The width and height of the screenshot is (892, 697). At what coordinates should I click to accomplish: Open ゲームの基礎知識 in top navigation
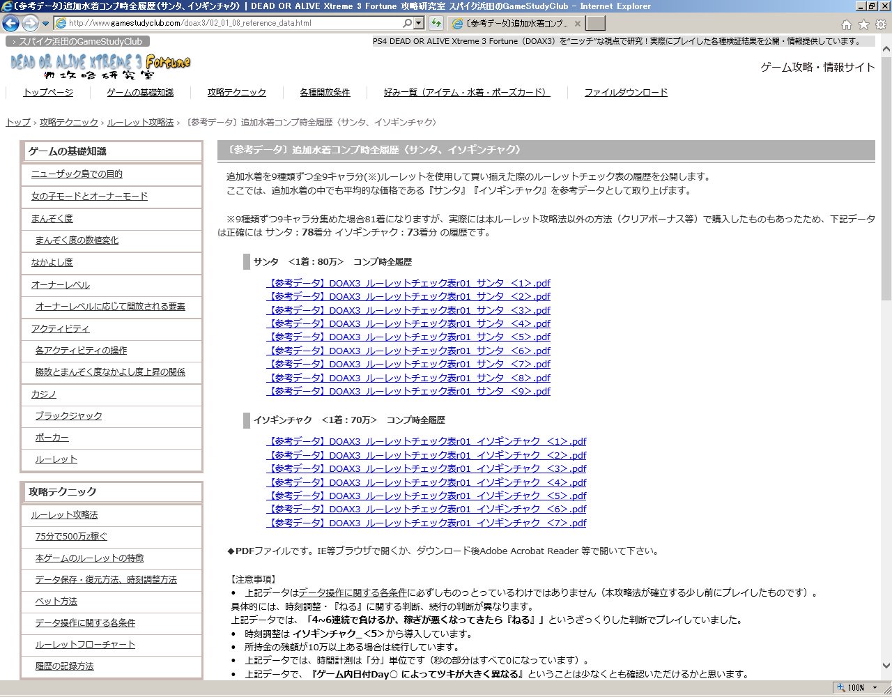pos(140,92)
